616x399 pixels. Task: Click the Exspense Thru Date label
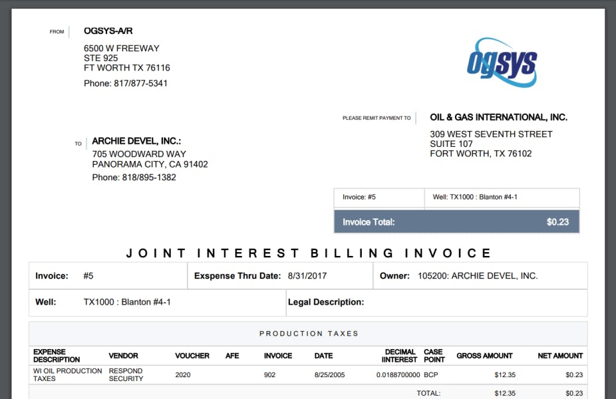237,276
